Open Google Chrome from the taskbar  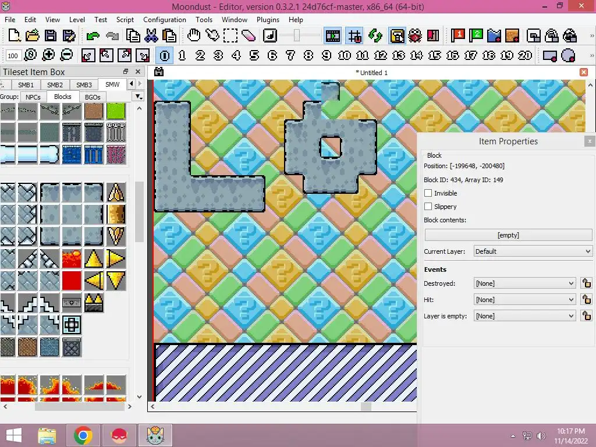click(x=83, y=435)
